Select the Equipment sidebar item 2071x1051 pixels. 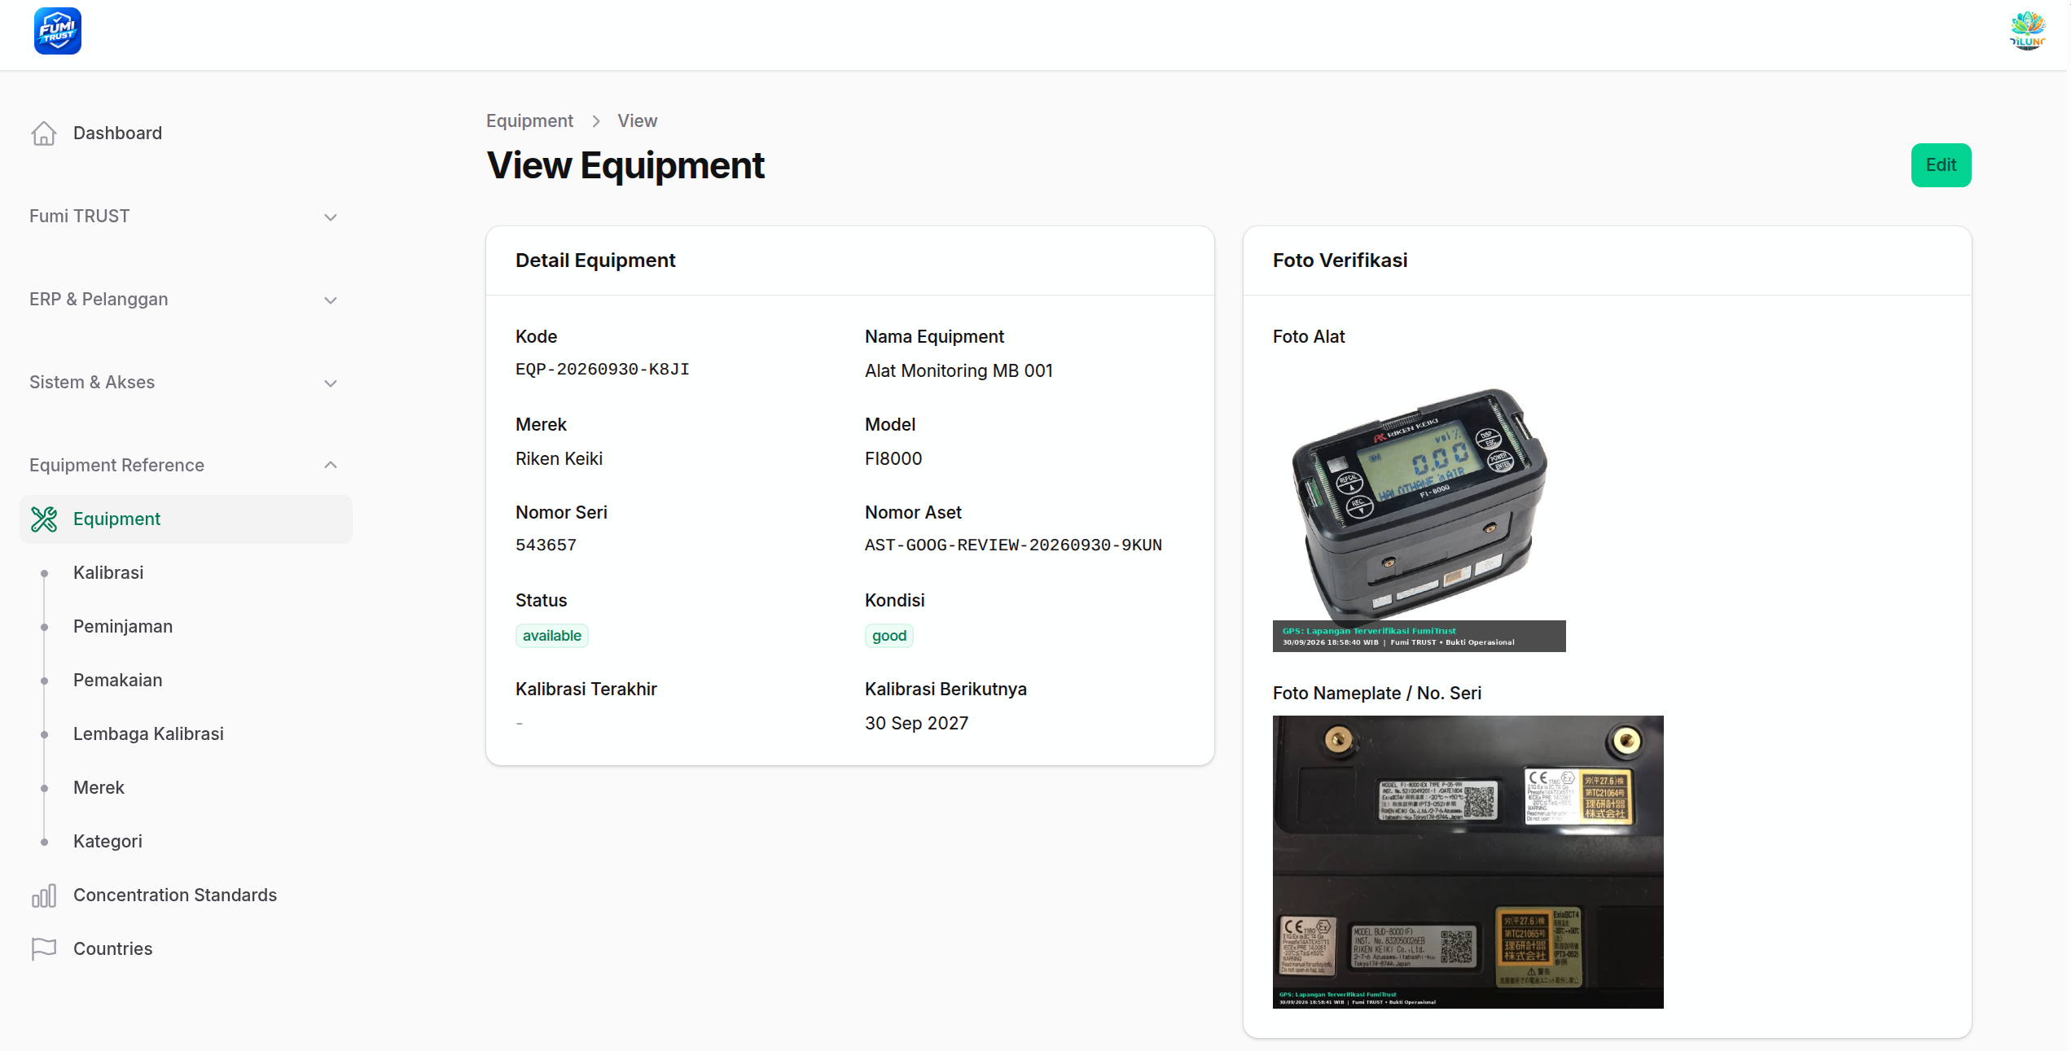coord(186,519)
